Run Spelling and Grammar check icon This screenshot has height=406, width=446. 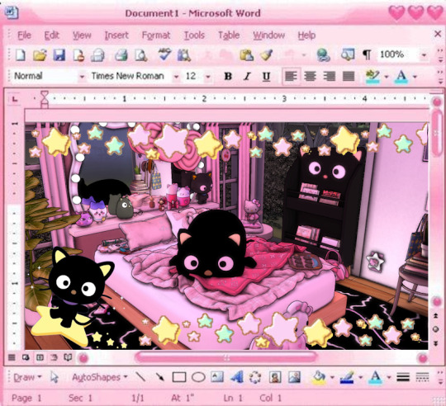pyautogui.click(x=164, y=54)
